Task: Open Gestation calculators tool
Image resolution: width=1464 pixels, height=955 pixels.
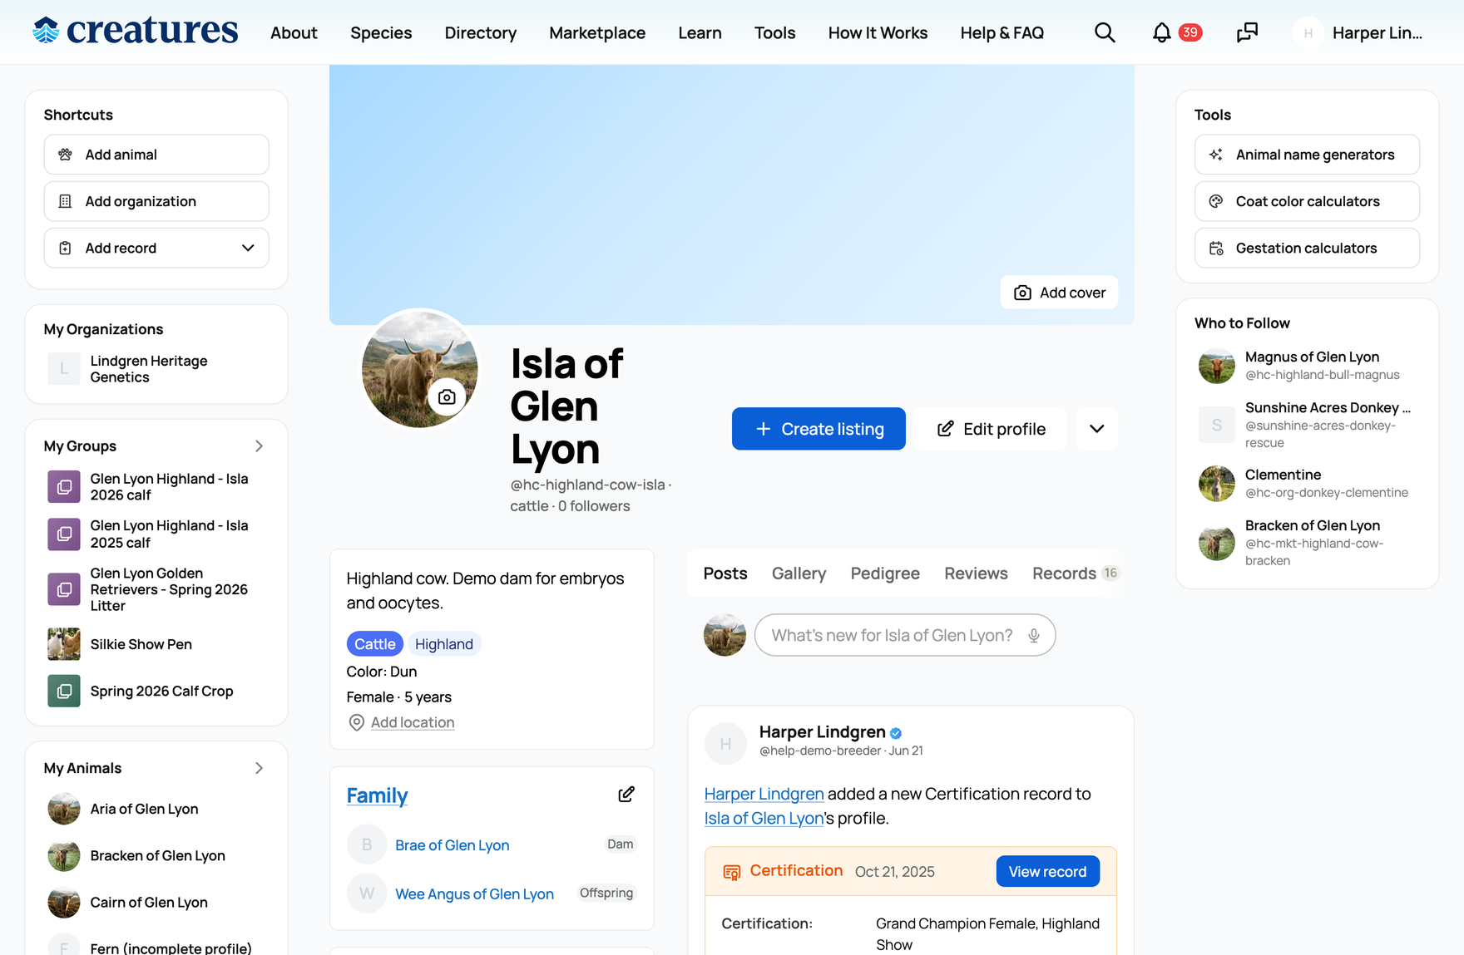Action: 1307,248
